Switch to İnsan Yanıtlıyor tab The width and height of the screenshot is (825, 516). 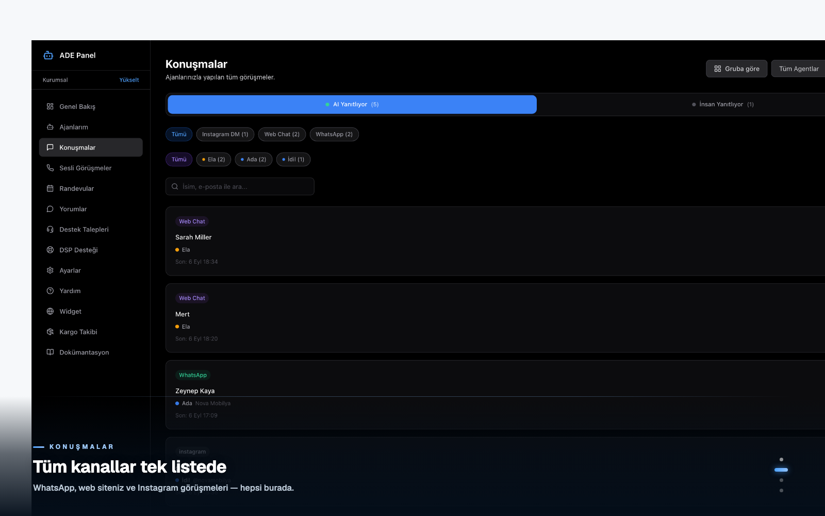pos(722,104)
